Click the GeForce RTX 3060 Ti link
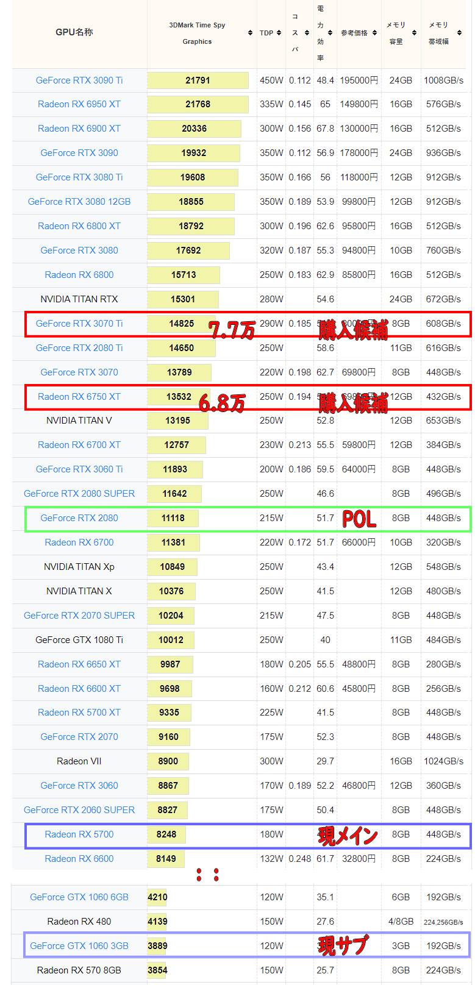This screenshot has width=475, height=985. [x=79, y=469]
